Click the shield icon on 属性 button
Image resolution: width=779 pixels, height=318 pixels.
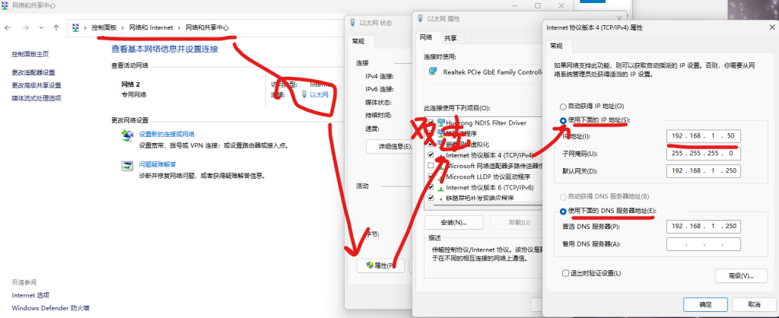[370, 266]
